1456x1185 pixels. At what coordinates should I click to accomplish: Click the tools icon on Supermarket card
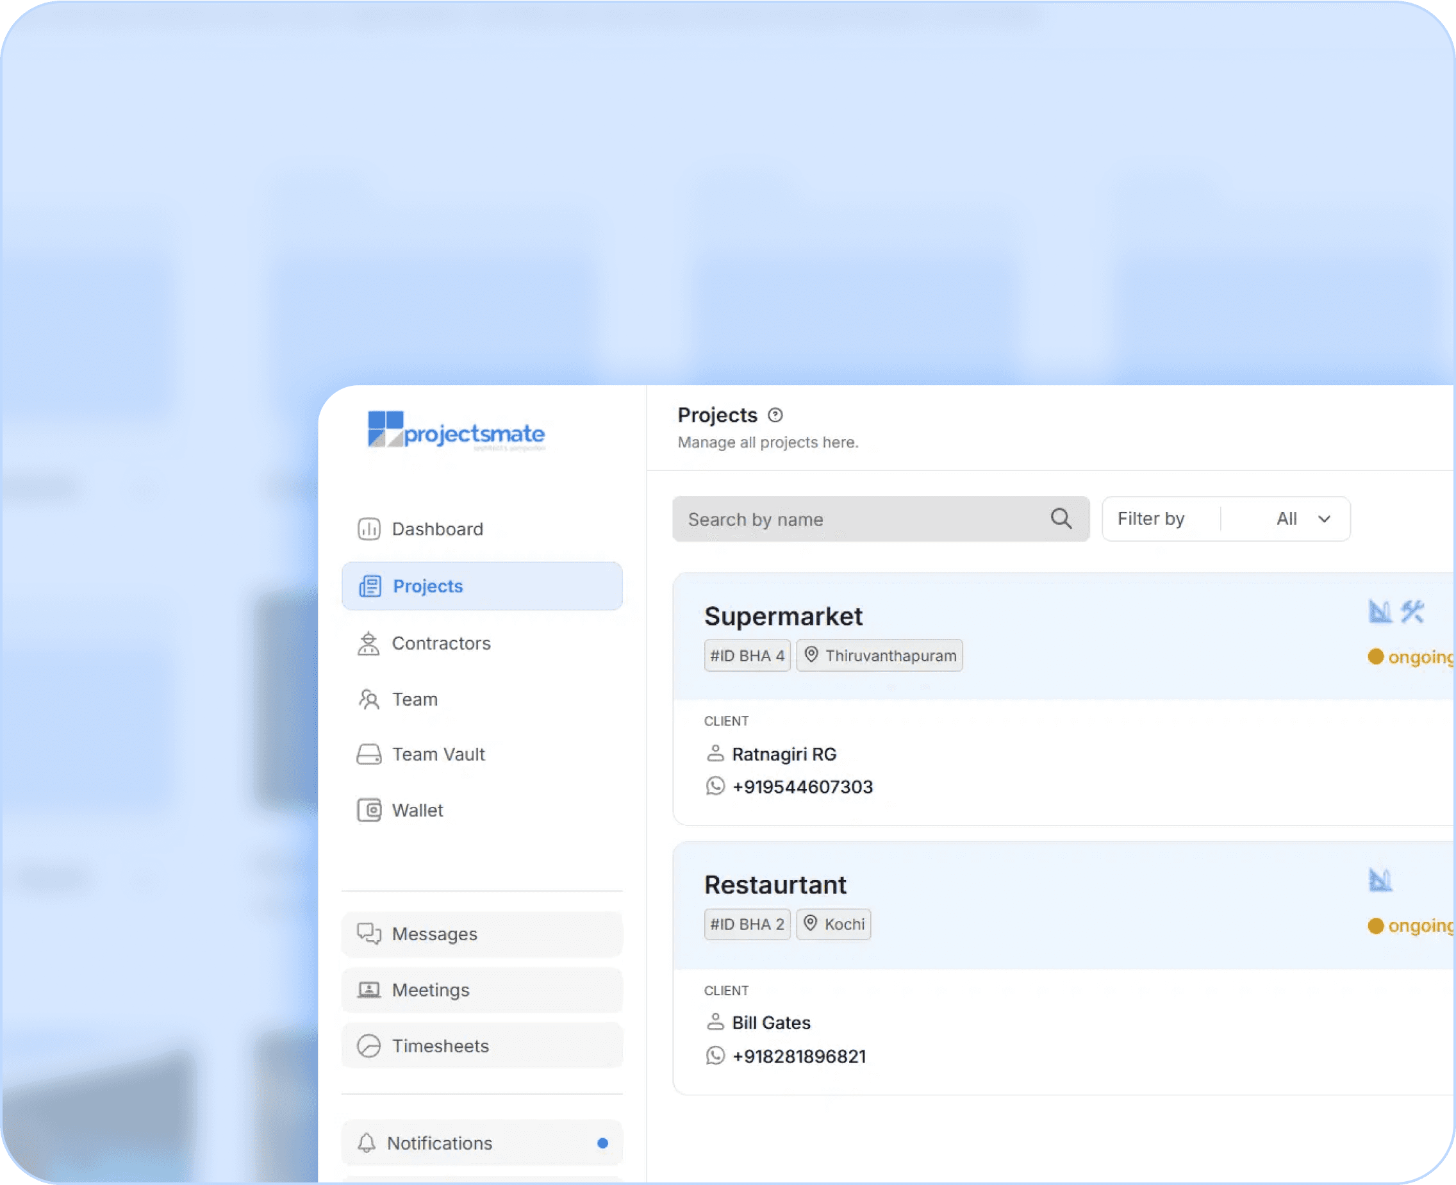point(1412,611)
